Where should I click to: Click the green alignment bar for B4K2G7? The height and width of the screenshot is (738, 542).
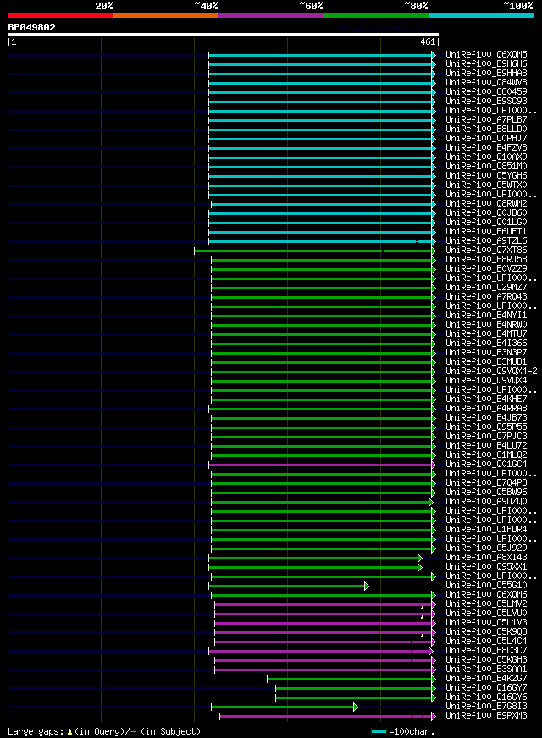[x=351, y=679]
